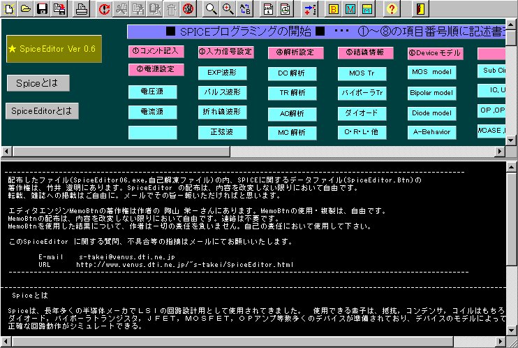Click the バイポーラTr button
Screen dimensions: 518x348
point(362,93)
